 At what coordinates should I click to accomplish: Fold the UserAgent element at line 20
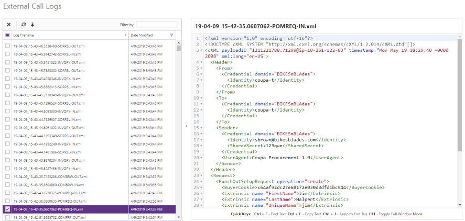(201, 158)
